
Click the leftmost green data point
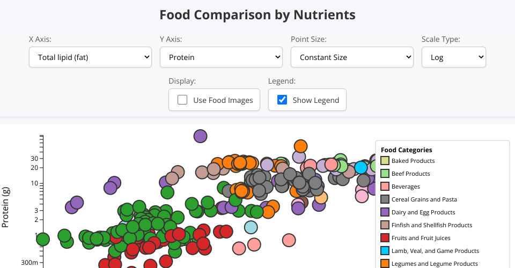pyautogui.click(x=43, y=239)
